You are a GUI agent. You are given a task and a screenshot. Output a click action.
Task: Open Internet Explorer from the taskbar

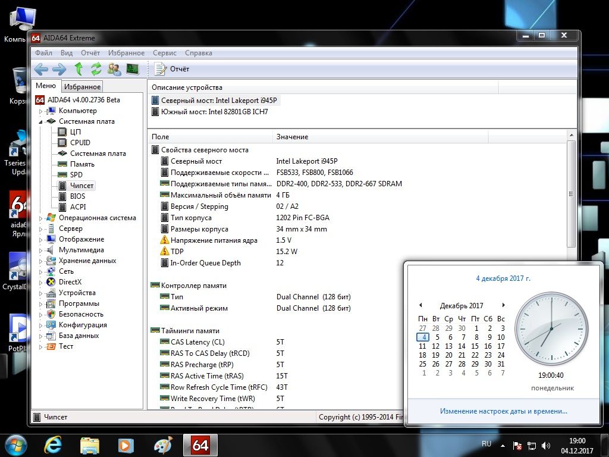[53, 445]
